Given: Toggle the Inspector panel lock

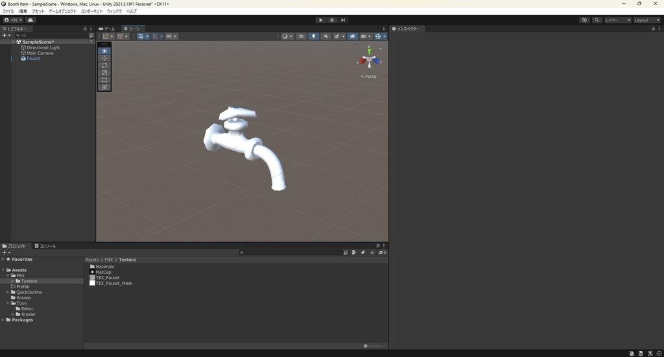Looking at the screenshot, I should pyautogui.click(x=652, y=29).
